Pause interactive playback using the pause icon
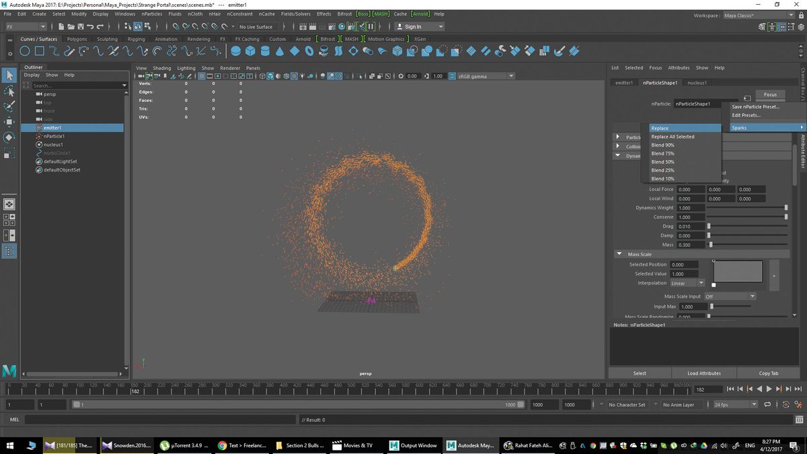The image size is (807, 454). tap(371, 27)
